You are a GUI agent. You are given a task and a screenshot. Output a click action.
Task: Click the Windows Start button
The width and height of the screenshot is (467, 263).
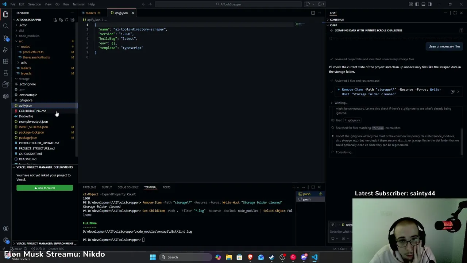(x=153, y=257)
